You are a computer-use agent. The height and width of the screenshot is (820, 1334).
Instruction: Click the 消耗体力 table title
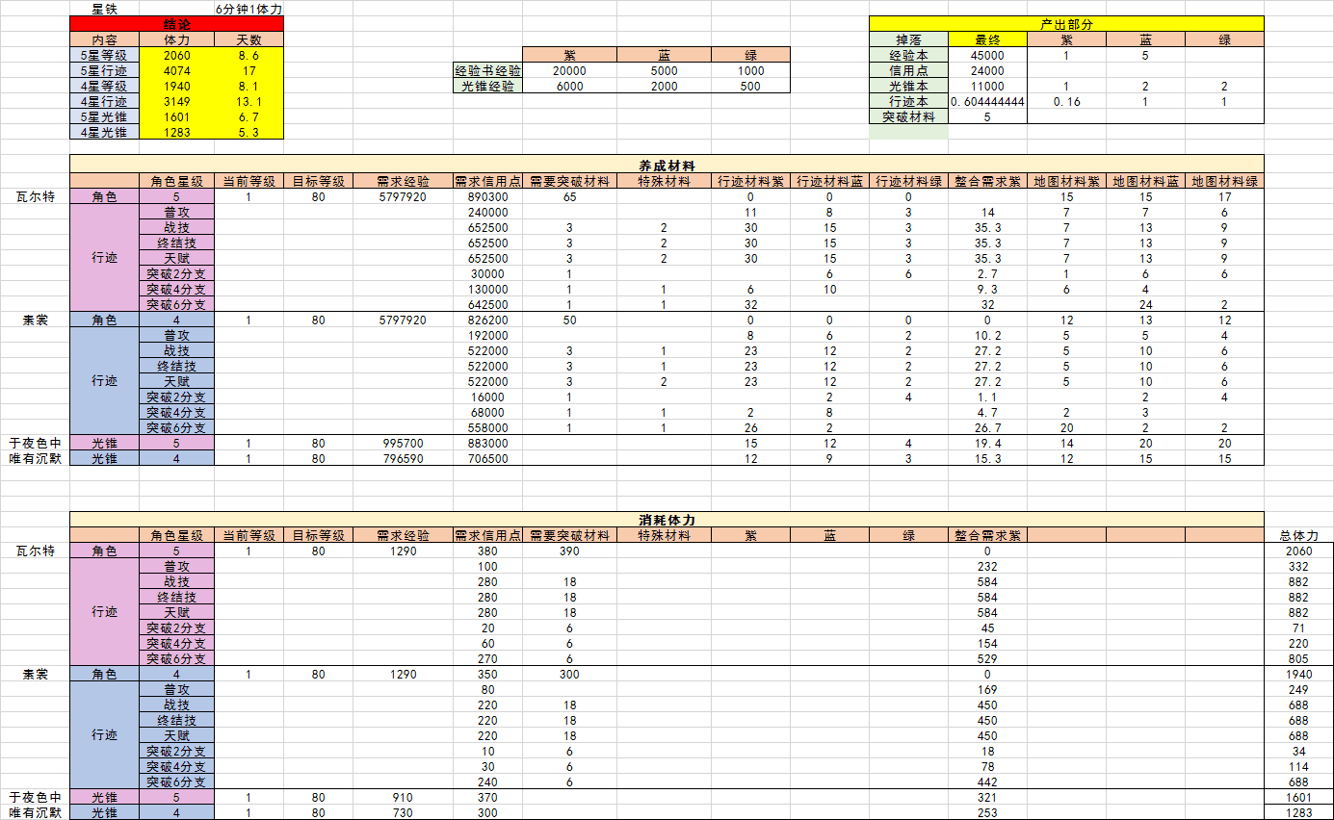(667, 519)
